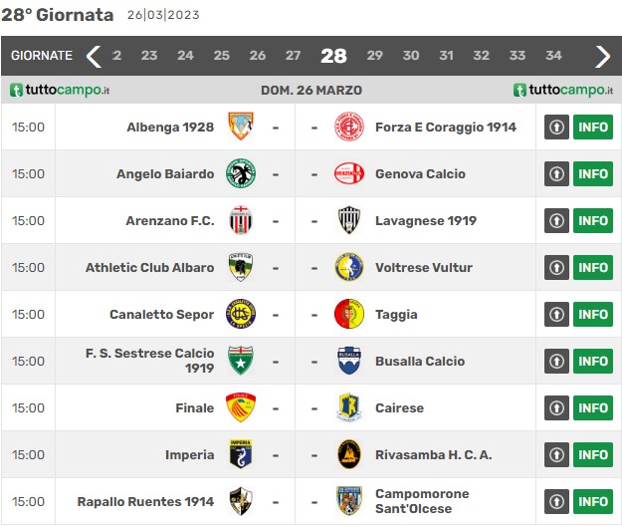Select the Canaletto Sepor team badge

[x=241, y=314]
